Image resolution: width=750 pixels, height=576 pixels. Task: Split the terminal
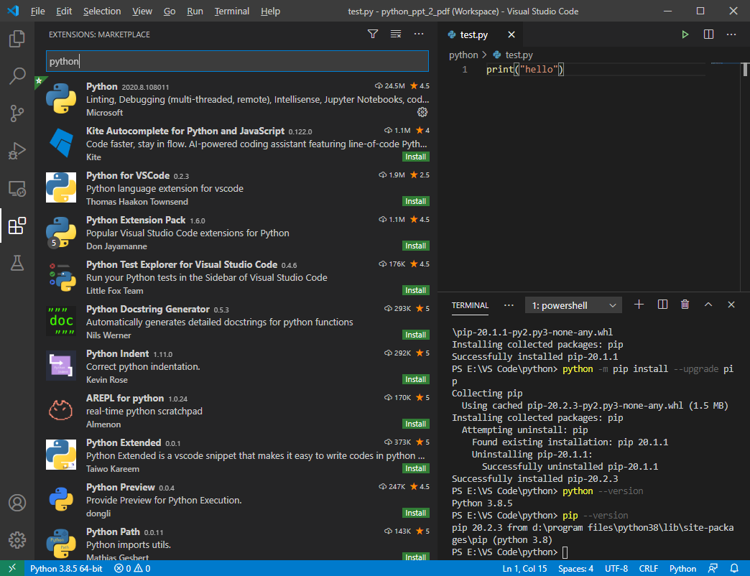[662, 305]
